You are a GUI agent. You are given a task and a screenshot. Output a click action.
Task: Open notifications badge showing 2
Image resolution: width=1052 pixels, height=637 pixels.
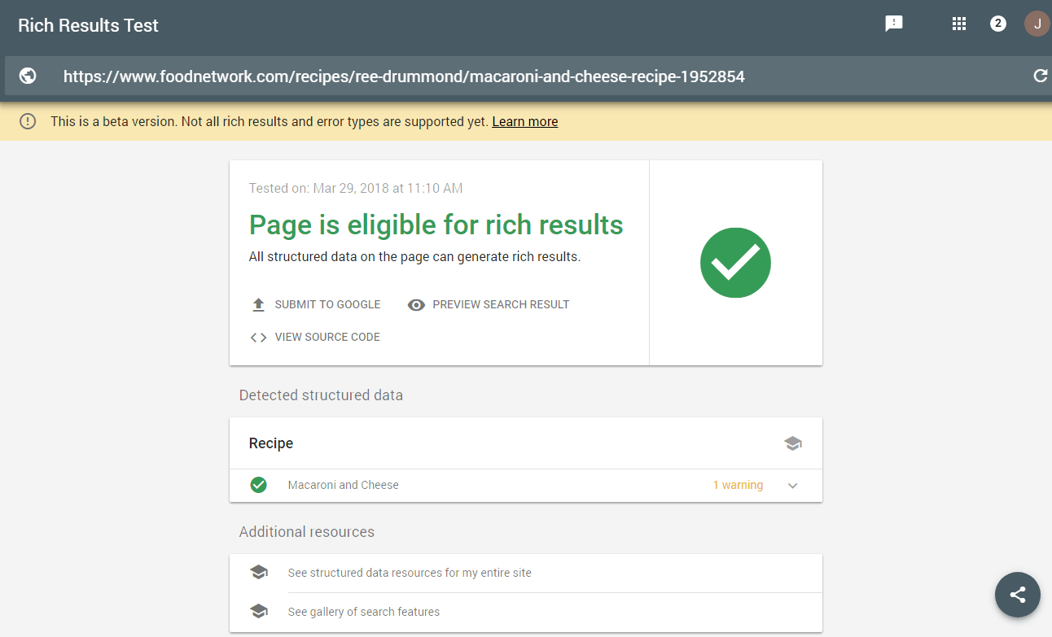click(x=998, y=24)
